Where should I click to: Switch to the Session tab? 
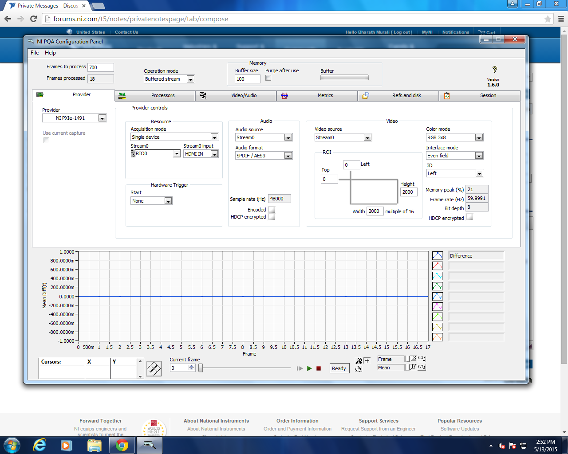click(x=480, y=96)
